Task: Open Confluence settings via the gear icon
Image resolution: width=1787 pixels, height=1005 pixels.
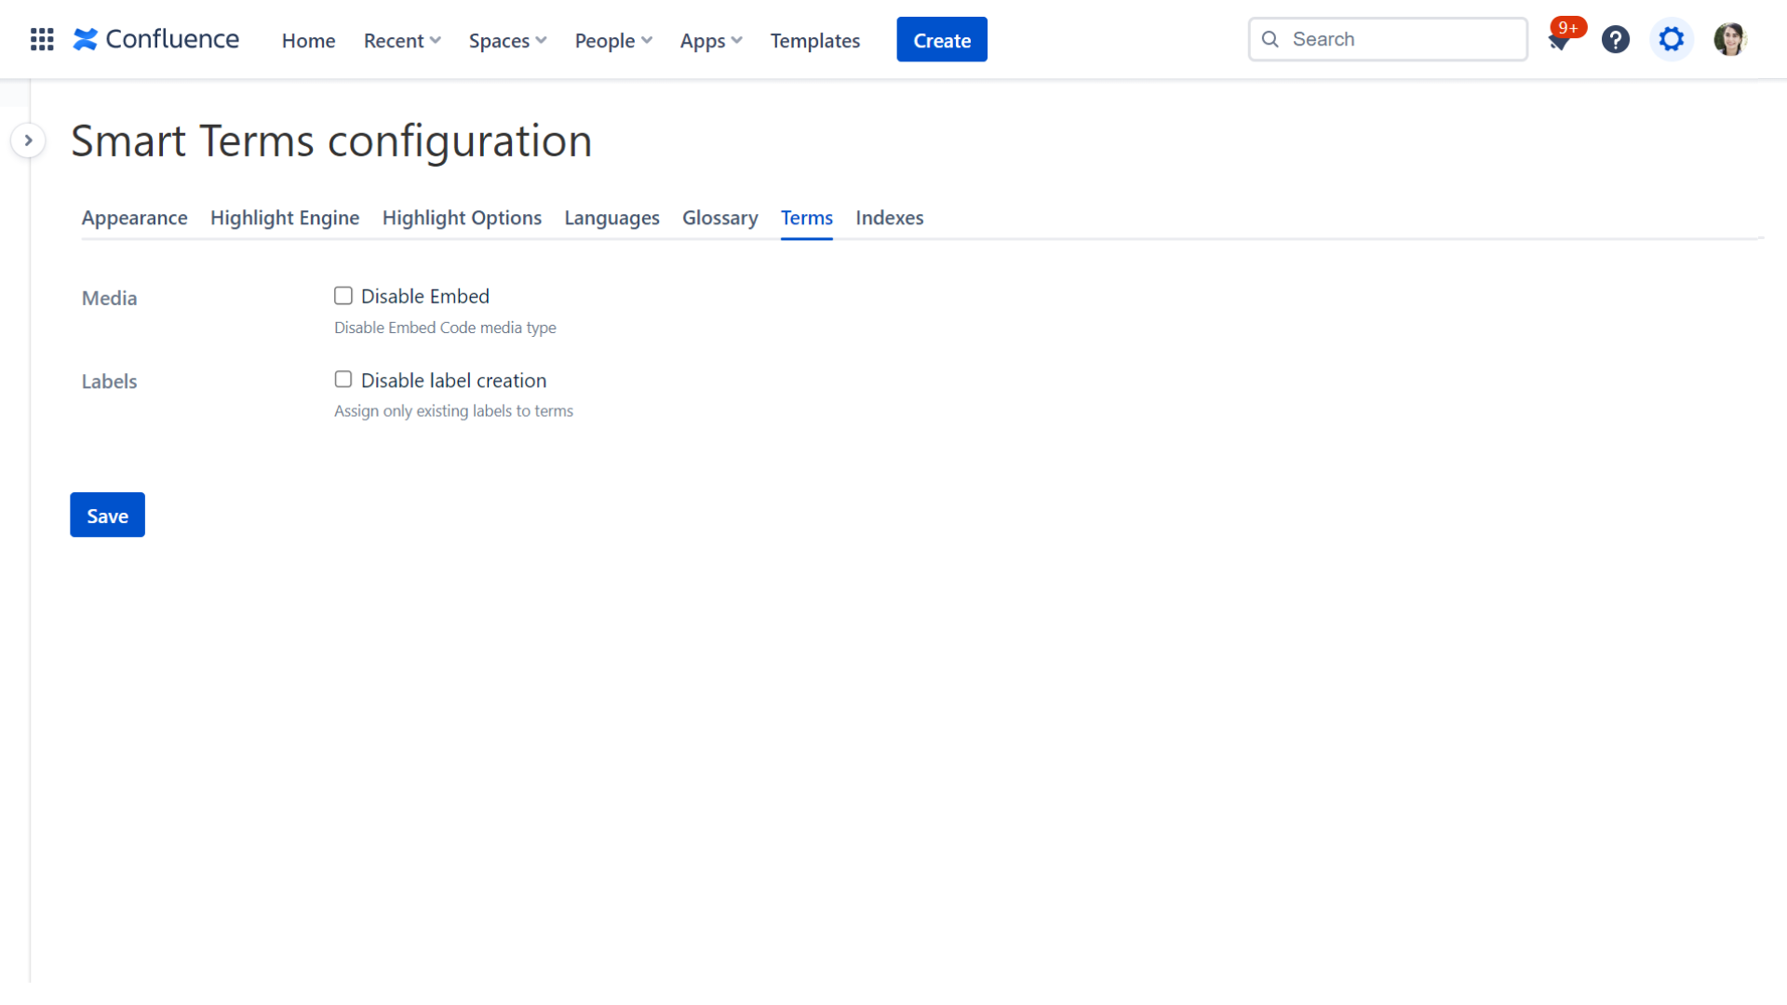Action: tap(1672, 39)
